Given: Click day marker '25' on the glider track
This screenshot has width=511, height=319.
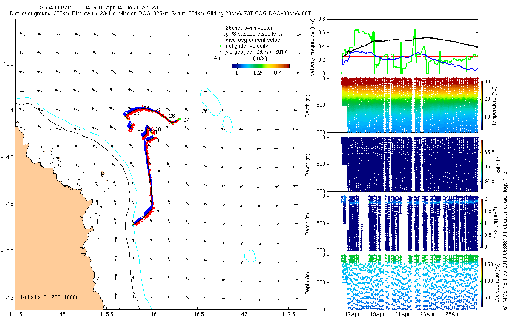Looking at the screenshot, I should 159,110.
